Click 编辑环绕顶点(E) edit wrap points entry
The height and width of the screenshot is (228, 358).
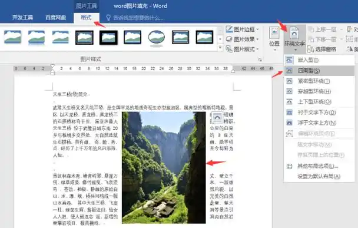click(x=319, y=134)
